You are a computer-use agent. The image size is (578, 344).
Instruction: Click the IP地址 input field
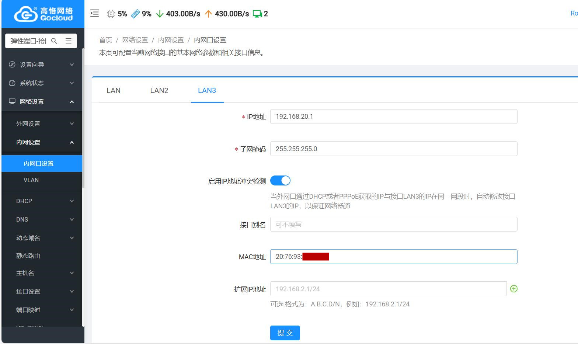coord(394,117)
